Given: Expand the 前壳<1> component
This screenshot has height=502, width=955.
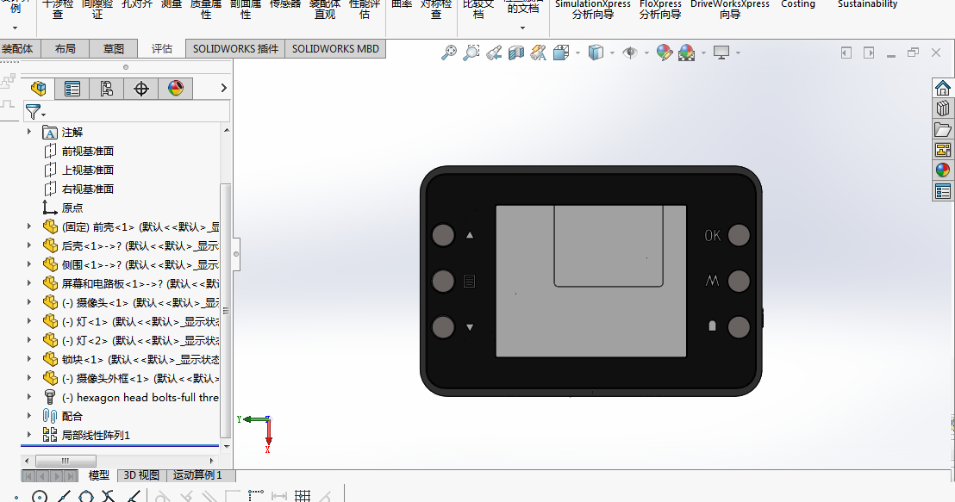Looking at the screenshot, I should (x=28, y=226).
